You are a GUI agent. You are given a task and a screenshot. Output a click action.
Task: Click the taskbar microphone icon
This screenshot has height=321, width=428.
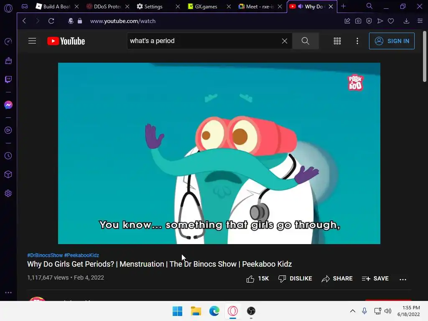pos(364,311)
